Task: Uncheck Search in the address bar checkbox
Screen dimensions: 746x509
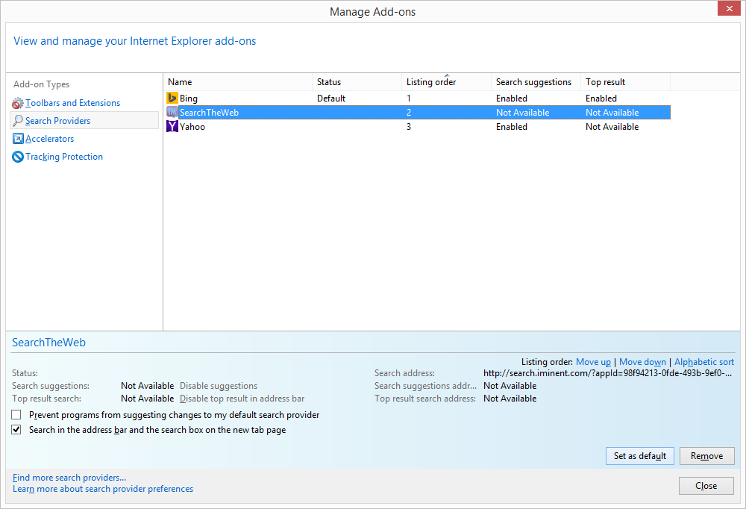Action: (16, 430)
